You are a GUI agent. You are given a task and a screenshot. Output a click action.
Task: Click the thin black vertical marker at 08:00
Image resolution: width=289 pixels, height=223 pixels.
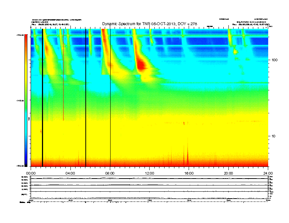pyautogui.click(x=110, y=98)
